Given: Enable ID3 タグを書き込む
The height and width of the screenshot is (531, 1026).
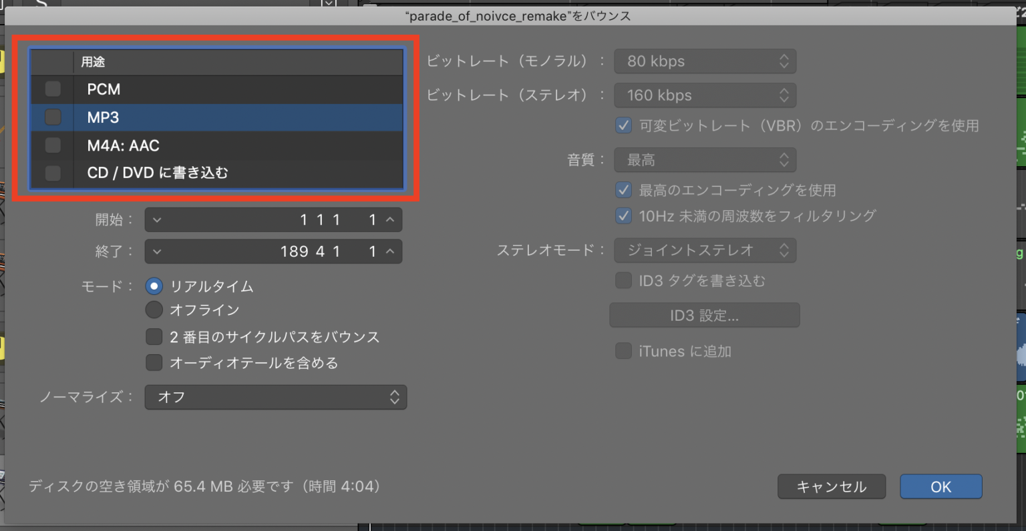Looking at the screenshot, I should click(623, 280).
